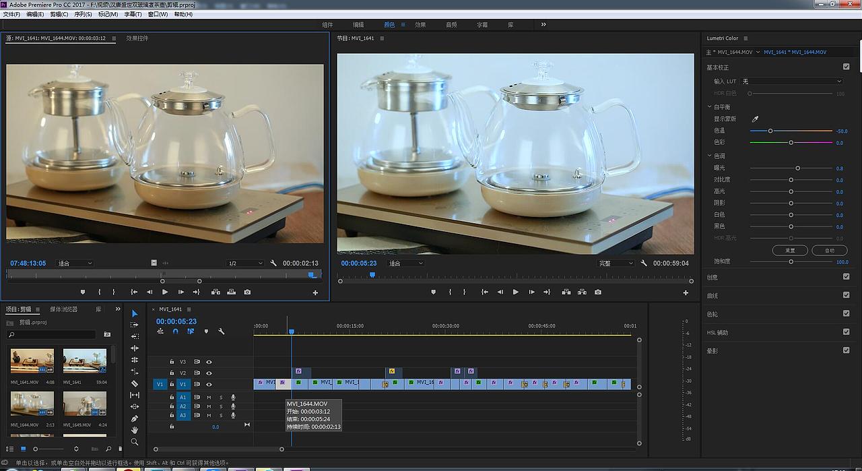Screen dimensions: 862x471
Task: Open timeline display settings wrench
Action: tap(221, 332)
